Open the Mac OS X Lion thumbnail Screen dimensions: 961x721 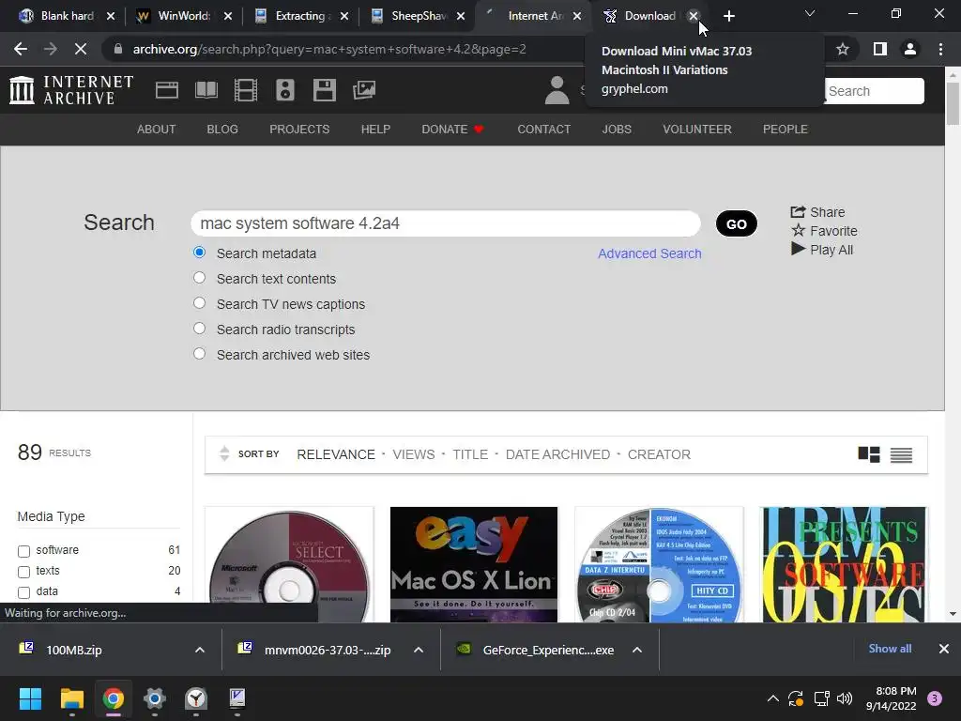click(x=474, y=564)
